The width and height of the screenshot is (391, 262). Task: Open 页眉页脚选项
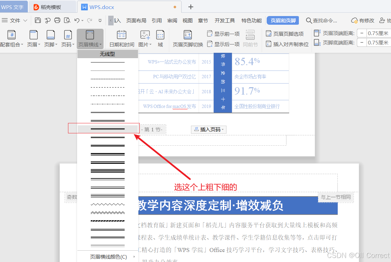tap(284, 34)
